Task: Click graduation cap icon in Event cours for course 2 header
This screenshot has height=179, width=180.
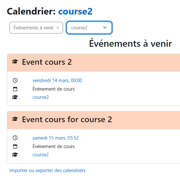Action: 15,119
